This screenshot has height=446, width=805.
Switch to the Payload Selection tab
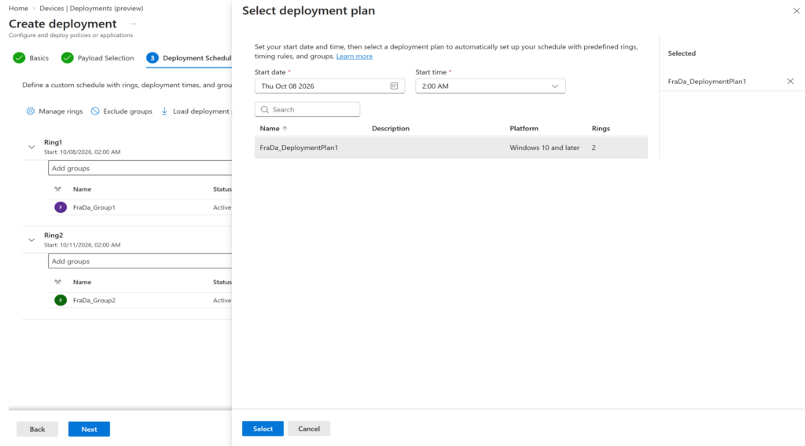point(97,58)
